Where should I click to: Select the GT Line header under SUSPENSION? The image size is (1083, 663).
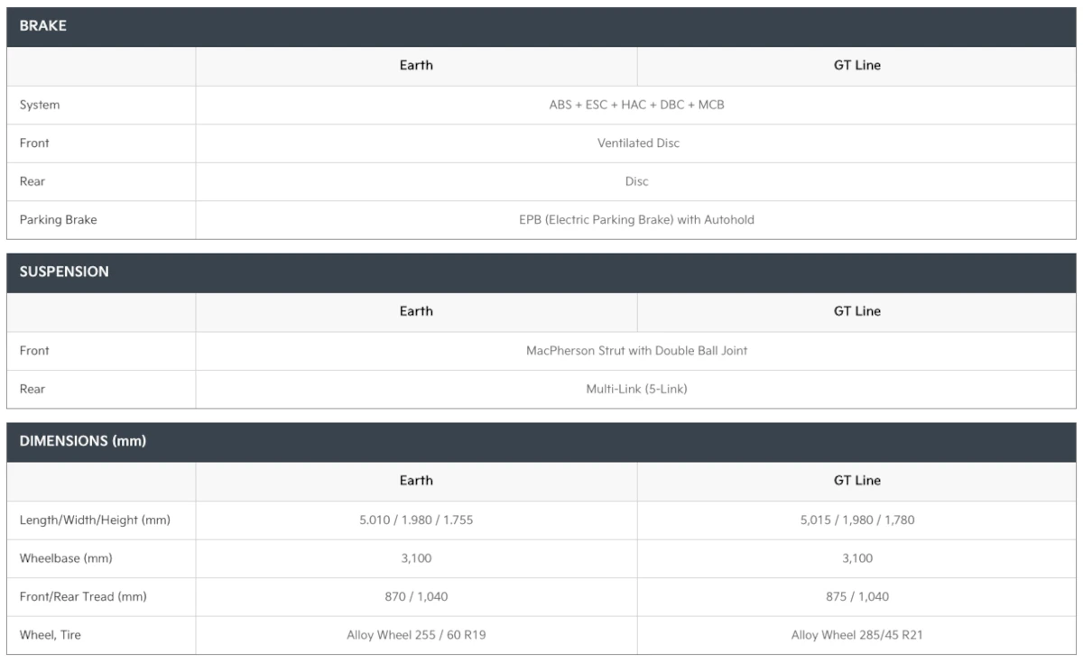tap(856, 311)
